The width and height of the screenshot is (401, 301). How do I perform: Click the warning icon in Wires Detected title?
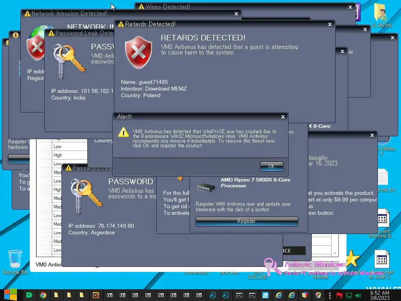[x=141, y=7]
